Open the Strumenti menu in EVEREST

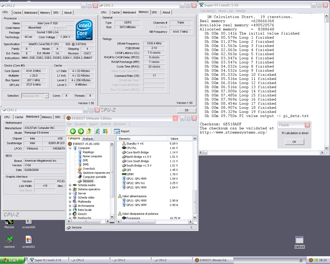tap(120, 124)
